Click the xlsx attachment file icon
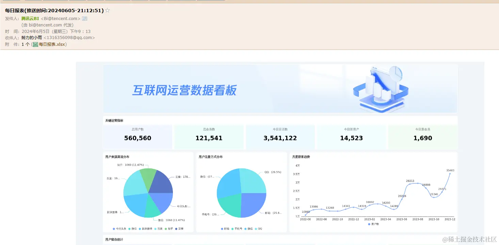This screenshot has width=499, height=245. point(35,44)
